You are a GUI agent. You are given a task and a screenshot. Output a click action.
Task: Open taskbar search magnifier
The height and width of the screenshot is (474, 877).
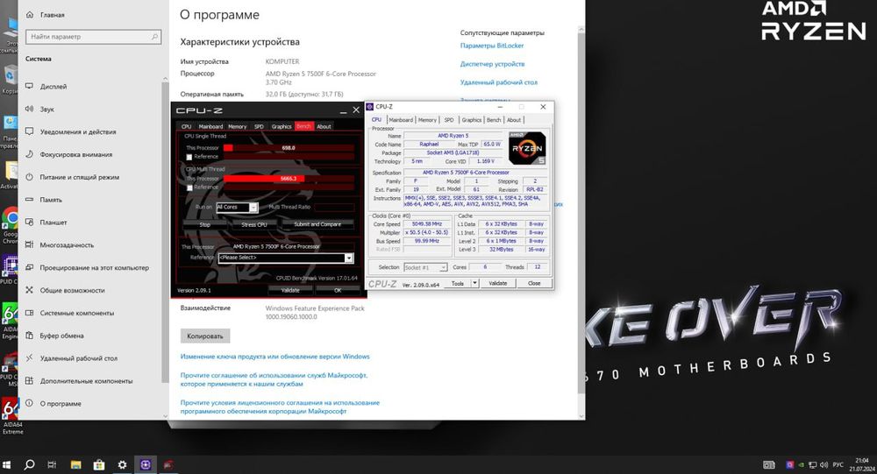click(x=29, y=464)
